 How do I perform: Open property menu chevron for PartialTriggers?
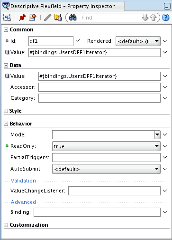pyautogui.click(x=165, y=157)
